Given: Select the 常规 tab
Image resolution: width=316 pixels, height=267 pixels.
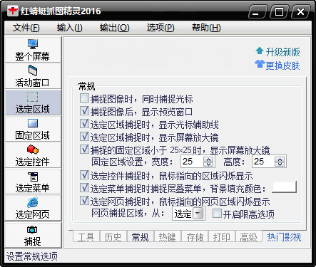Looking at the screenshot, I should [x=141, y=236].
